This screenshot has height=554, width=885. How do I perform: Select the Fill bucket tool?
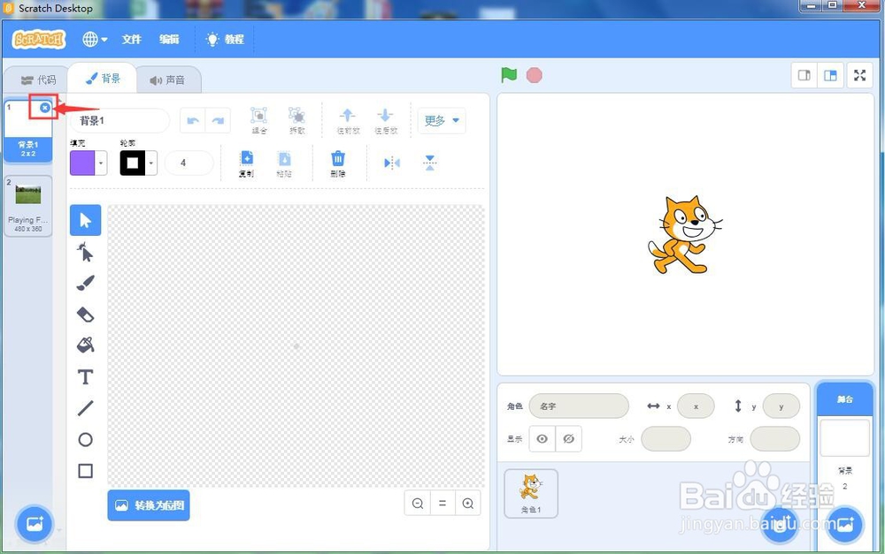click(85, 345)
